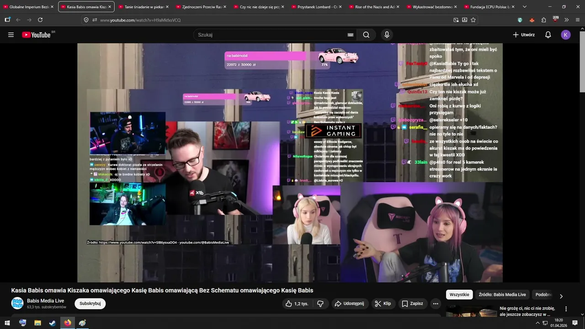This screenshot has width=585, height=329.
Task: Go back with the browser back arrow
Action: point(18,20)
